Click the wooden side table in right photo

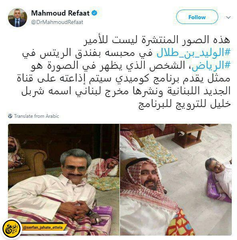[x=188, y=135]
